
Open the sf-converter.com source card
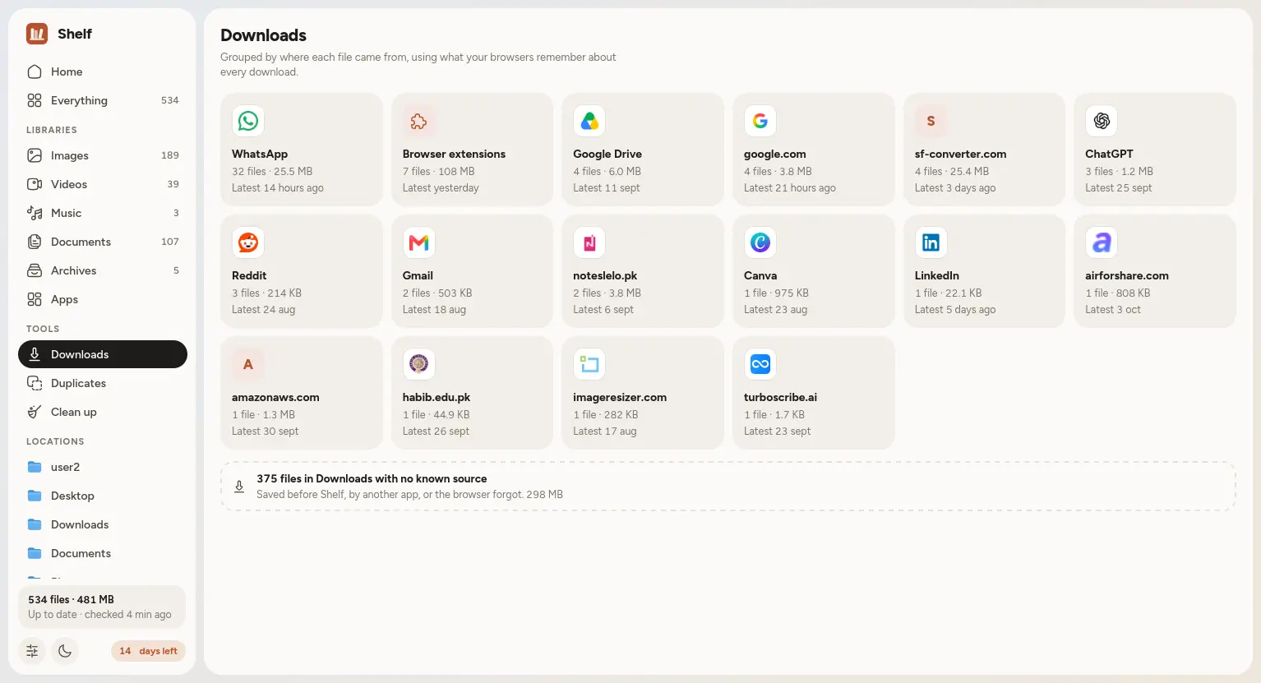[984, 150]
